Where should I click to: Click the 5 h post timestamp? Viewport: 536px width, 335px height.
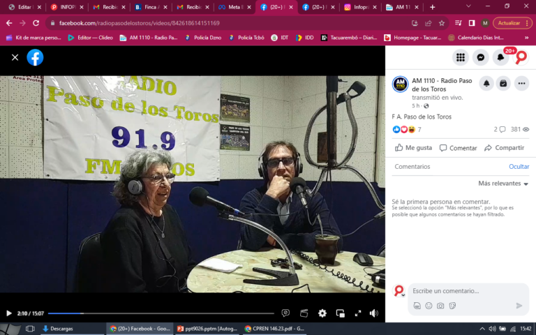click(416, 105)
